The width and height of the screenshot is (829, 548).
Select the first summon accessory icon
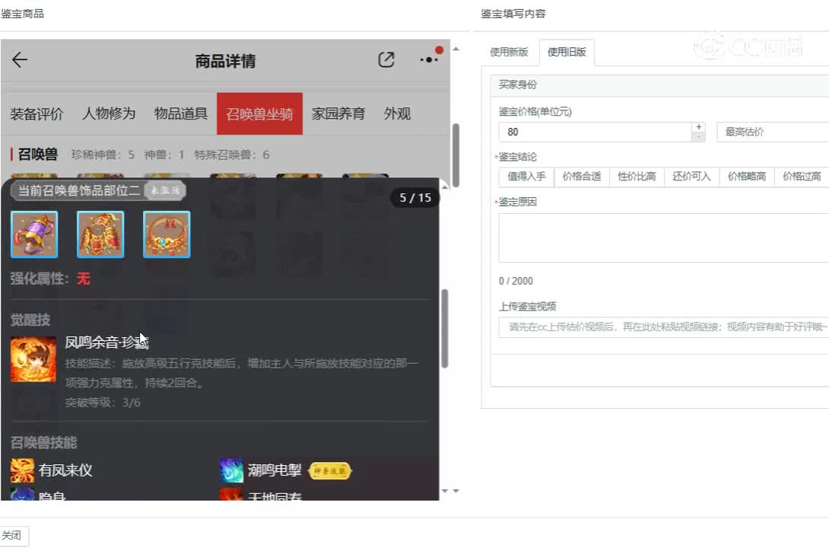[x=34, y=234]
